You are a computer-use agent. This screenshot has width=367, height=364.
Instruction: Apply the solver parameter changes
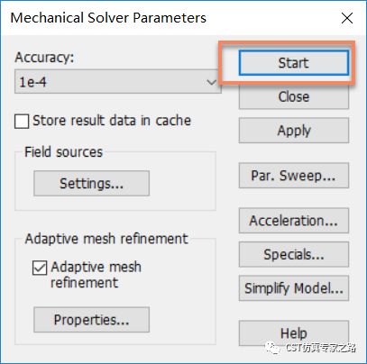coord(294,131)
